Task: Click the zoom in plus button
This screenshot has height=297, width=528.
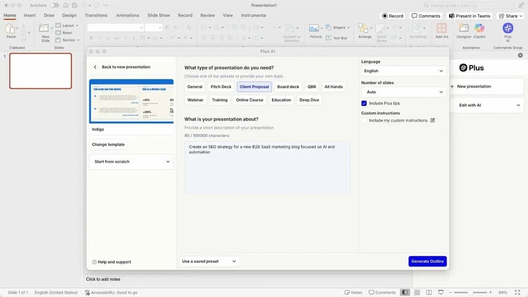Action: [x=491, y=292]
